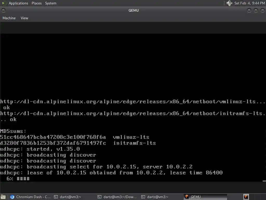The height and width of the screenshot is (200, 266).
Task: Click the vmlinuz-lts download URL line
Action: coord(133,102)
